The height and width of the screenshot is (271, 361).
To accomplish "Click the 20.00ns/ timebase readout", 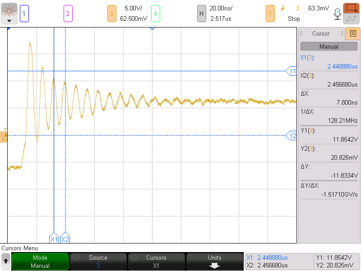I will click(221, 8).
